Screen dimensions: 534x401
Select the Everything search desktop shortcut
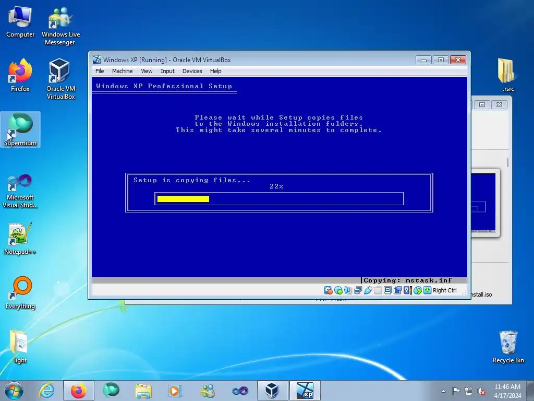pos(20,292)
